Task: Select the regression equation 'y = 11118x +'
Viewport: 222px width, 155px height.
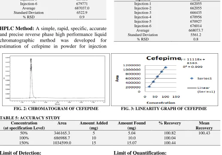Action: [x=193, y=59]
